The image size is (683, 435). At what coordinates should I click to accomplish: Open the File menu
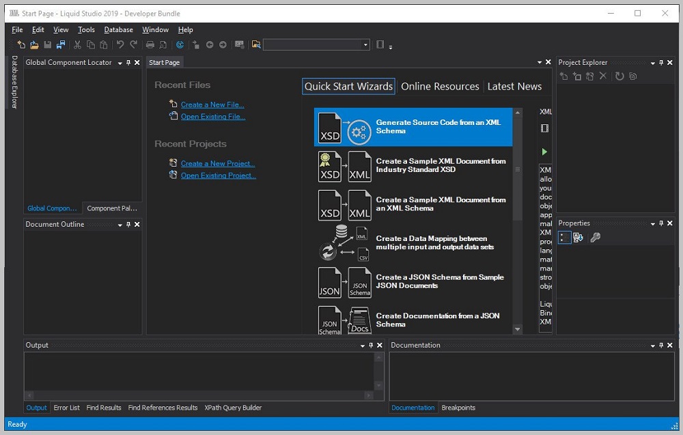pyautogui.click(x=17, y=29)
